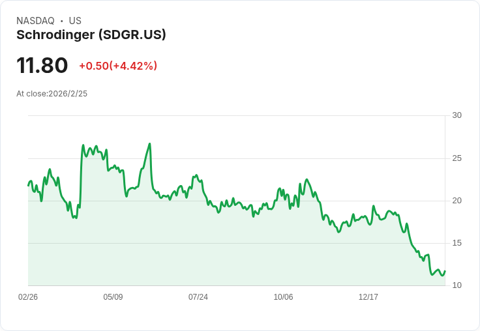Select the +0.50(+4.42%) change value
This screenshot has width=480, height=331.
pos(118,66)
